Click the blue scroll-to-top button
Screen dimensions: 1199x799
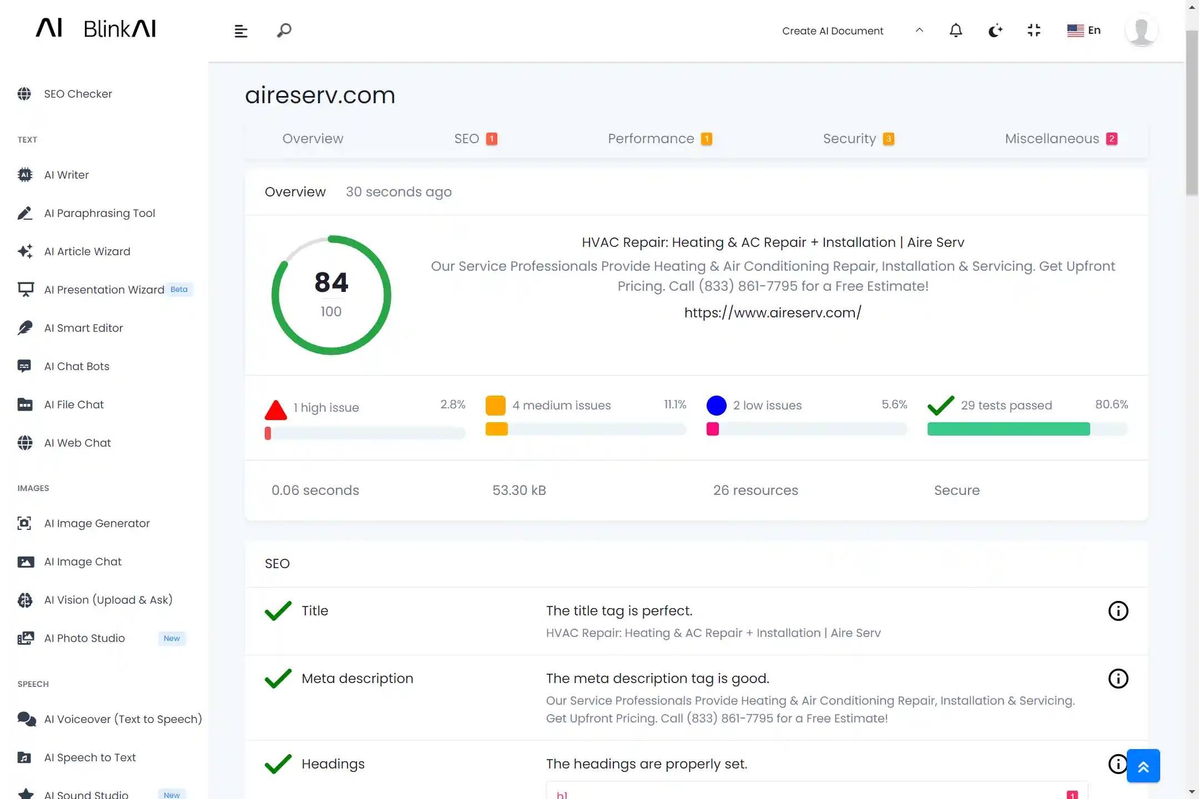(x=1143, y=766)
